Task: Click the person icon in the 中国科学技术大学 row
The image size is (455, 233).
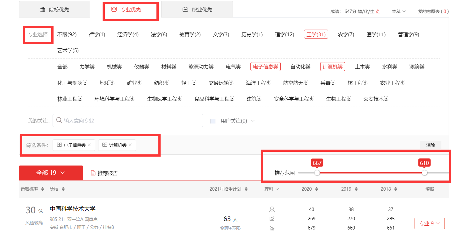Action: 271,209
